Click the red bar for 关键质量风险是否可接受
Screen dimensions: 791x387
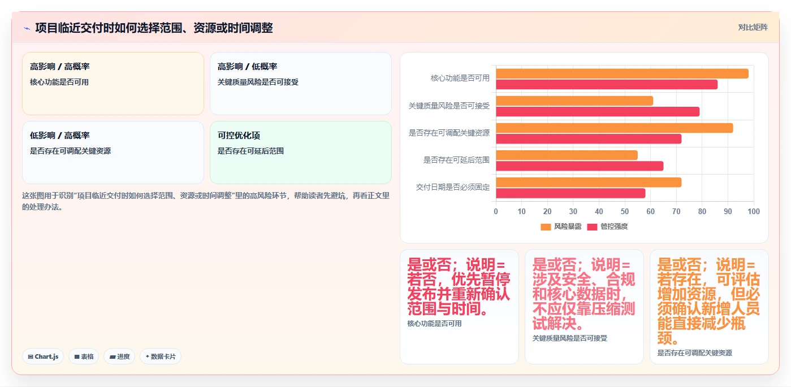tap(598, 111)
